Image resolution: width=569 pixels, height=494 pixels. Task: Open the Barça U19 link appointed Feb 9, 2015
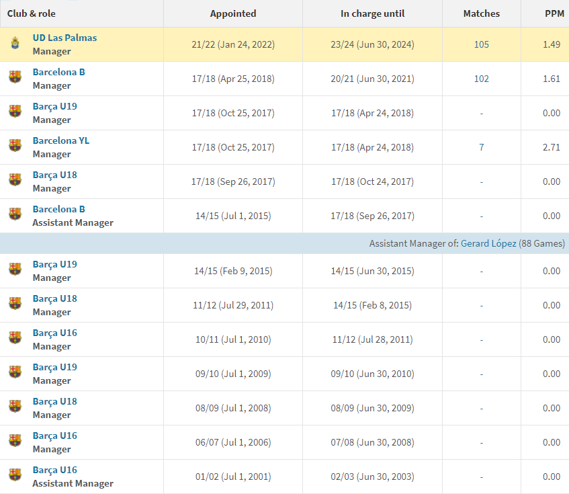[54, 264]
